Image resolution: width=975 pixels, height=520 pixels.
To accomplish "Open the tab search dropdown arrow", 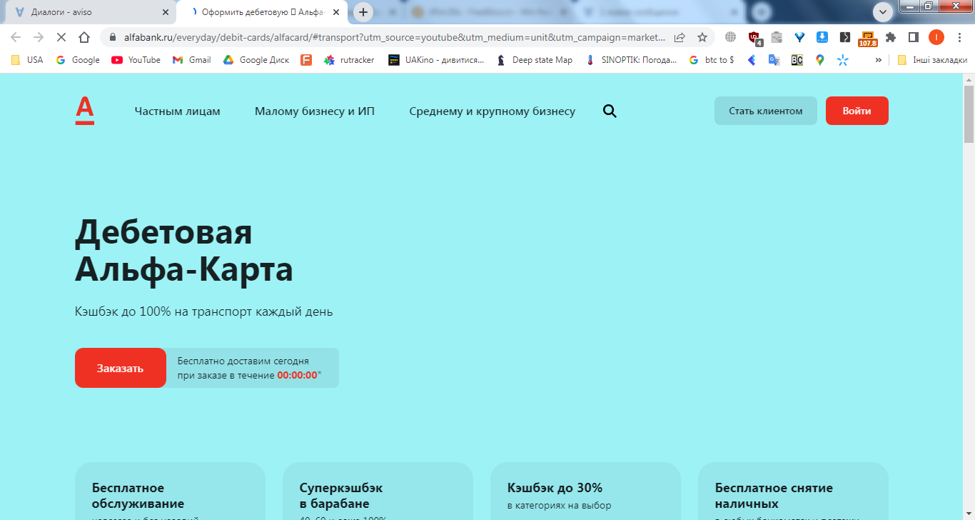I will pyautogui.click(x=883, y=11).
